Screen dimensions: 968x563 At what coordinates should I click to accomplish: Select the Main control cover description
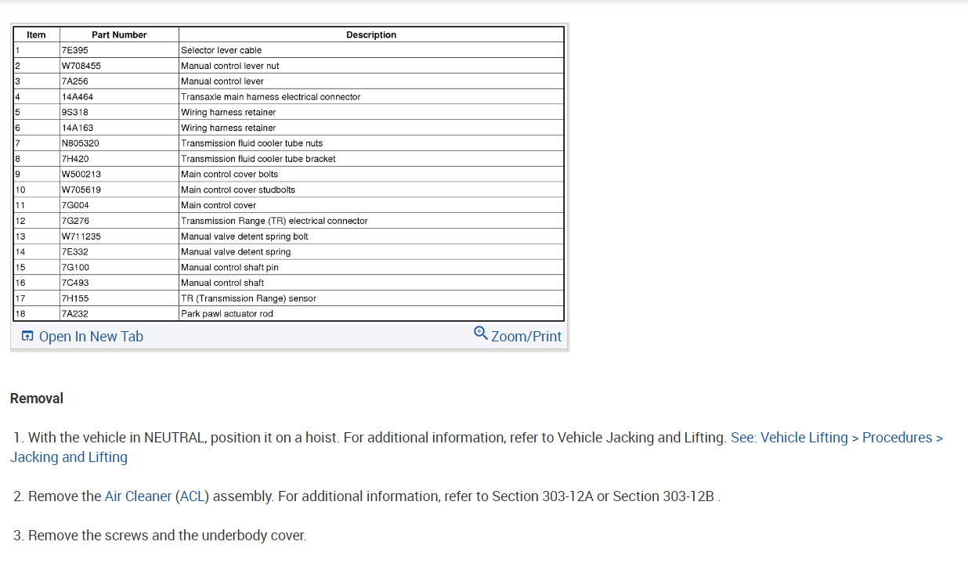219,205
